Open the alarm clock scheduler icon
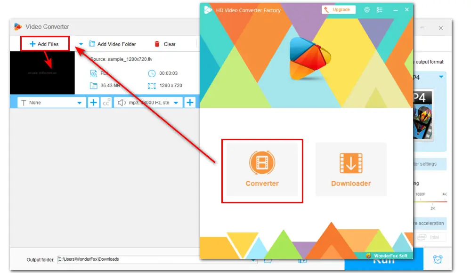 point(438,259)
